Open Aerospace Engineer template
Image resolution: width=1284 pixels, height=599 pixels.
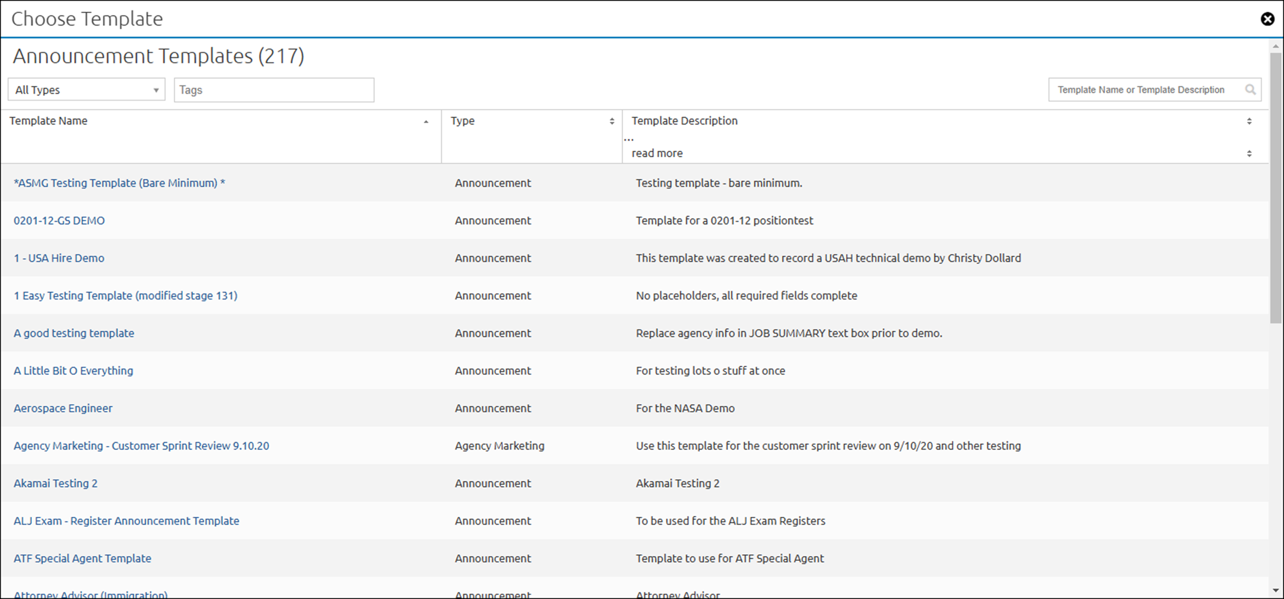click(63, 408)
